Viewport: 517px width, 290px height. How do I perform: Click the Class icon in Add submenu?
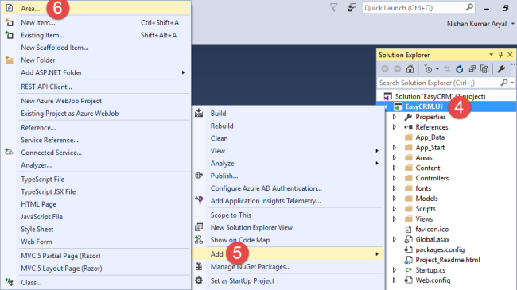coord(10,282)
